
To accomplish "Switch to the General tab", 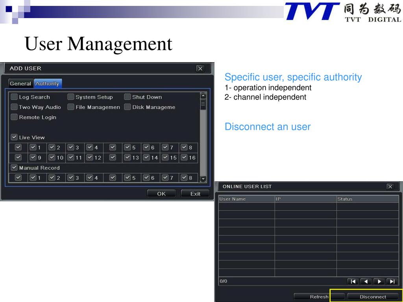I will point(20,83).
